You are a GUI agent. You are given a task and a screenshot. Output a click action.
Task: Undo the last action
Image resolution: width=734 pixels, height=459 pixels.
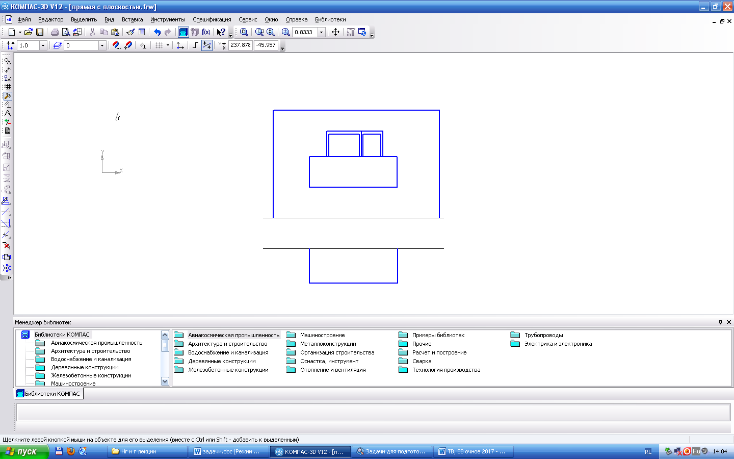[157, 32]
